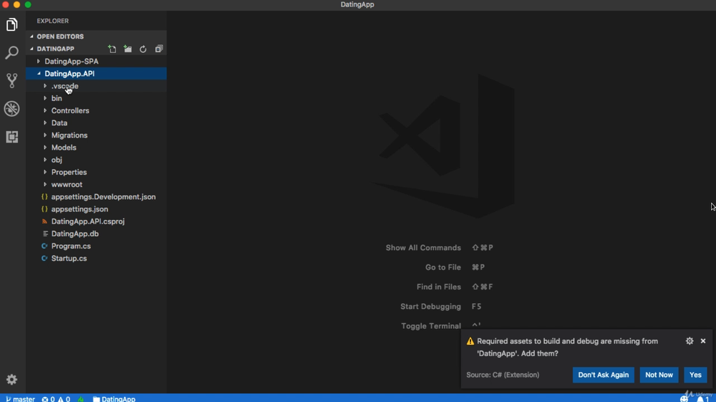The width and height of the screenshot is (716, 402).
Task: Click Yes to add required assets
Action: coord(695,375)
